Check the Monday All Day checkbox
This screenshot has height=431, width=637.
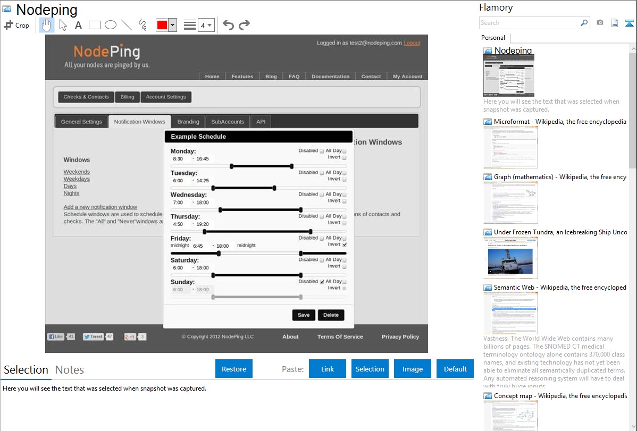345,151
